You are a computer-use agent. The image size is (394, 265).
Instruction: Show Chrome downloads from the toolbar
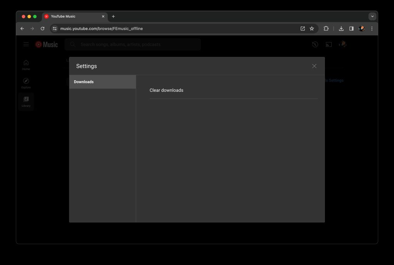point(341,28)
